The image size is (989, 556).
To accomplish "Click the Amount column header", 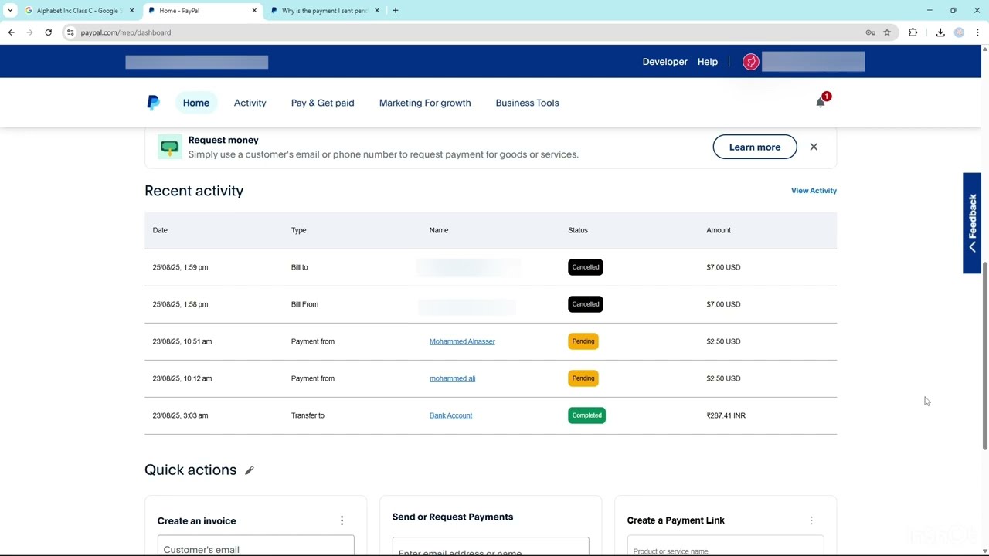I will click(x=719, y=230).
